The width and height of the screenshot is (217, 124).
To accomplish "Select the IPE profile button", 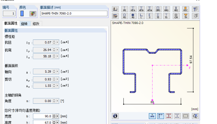I will pos(124,9).
